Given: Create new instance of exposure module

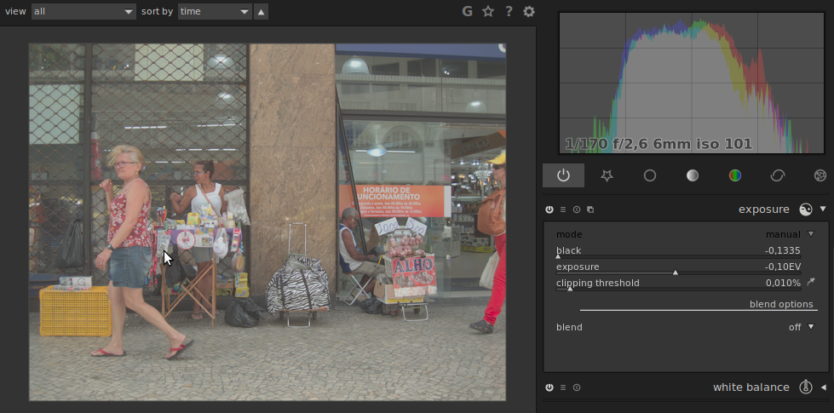Looking at the screenshot, I should tap(590, 209).
